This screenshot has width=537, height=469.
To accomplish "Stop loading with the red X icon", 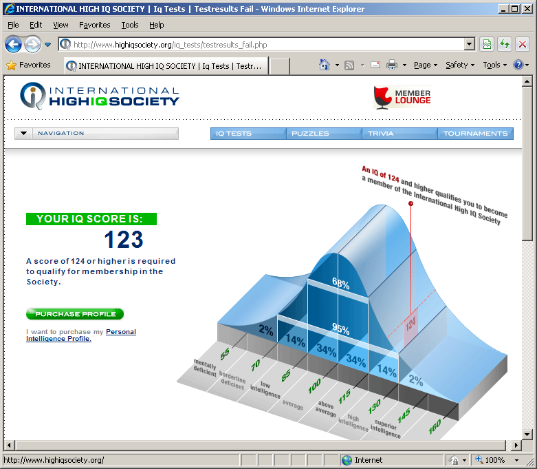I will (523, 44).
